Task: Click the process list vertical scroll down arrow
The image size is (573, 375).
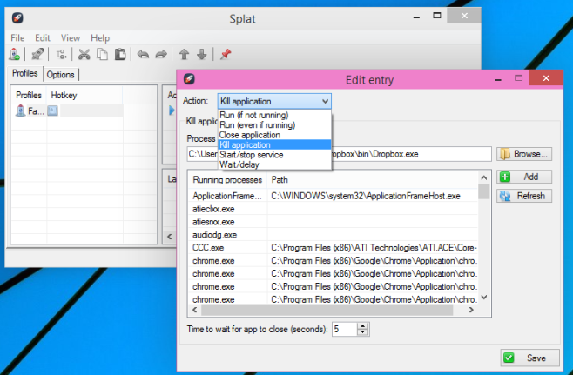Action: (x=484, y=297)
